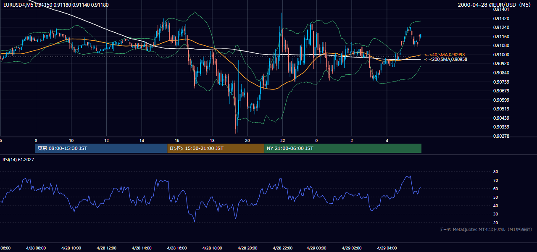The image size is (537, 252).
Task: Click the RSI 30 level label
Action: click(x=495, y=214)
